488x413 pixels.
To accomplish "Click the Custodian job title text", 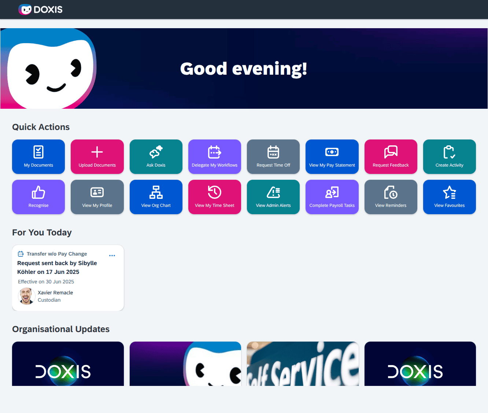I will pyautogui.click(x=49, y=300).
